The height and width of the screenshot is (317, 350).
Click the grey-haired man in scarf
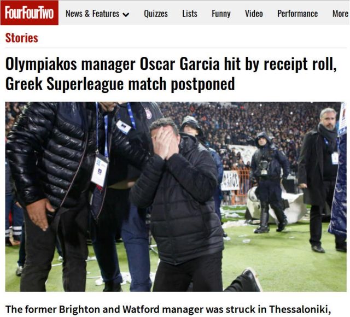(319, 180)
